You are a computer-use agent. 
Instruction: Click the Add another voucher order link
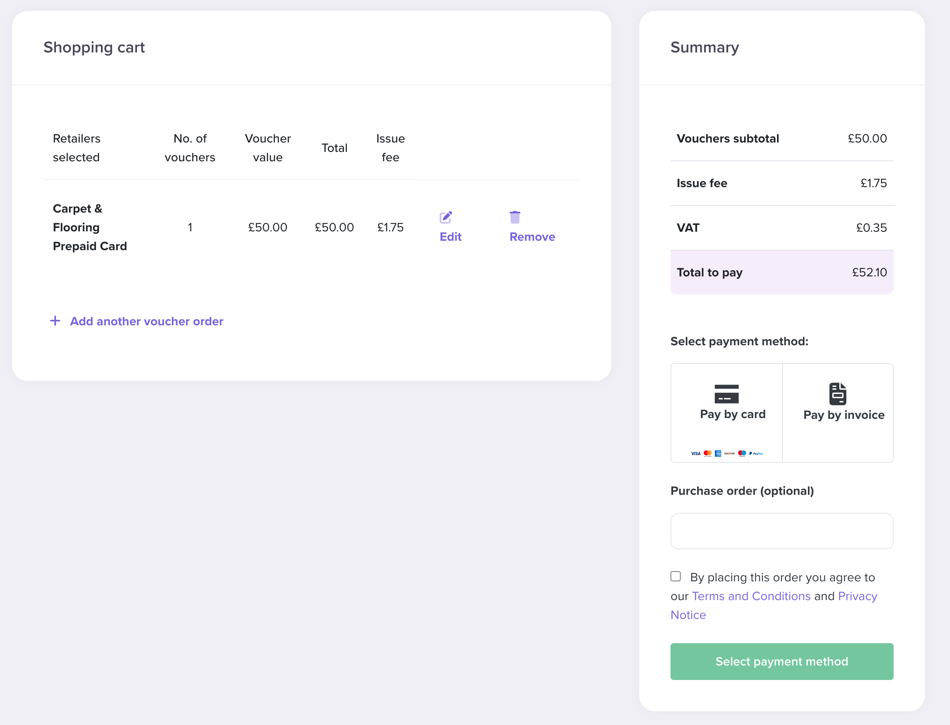coord(147,321)
